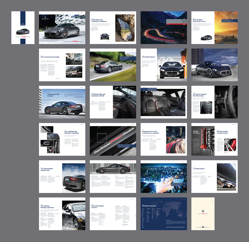Image resolution: width=249 pixels, height=242 pixels.
Task: Select the 'Born in Italy, bred on the Corse' spread
Action: [x=215, y=27]
